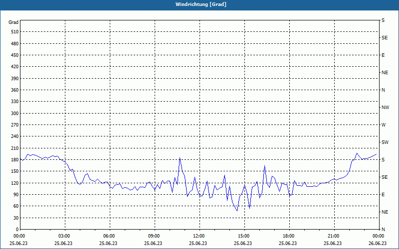Click the 210 value on the degree axis
Image resolution: width=399 pixels, height=249 pixels.
click(x=15, y=148)
